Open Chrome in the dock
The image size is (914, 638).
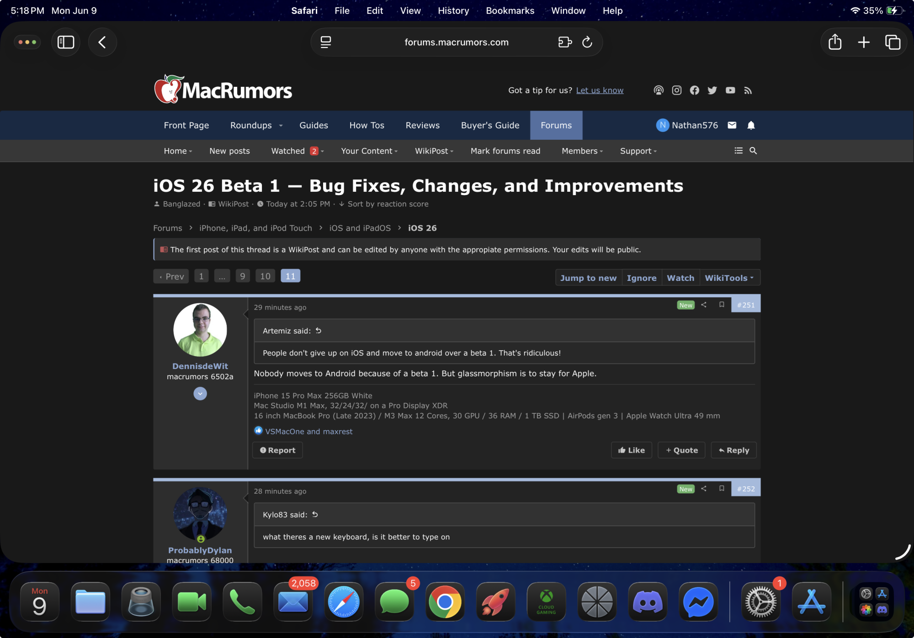[x=445, y=601]
